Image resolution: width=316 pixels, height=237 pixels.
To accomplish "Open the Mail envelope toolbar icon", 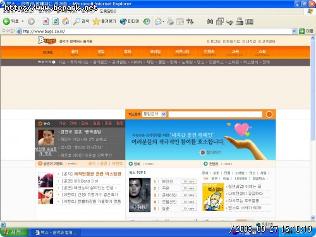I will click(158, 21).
